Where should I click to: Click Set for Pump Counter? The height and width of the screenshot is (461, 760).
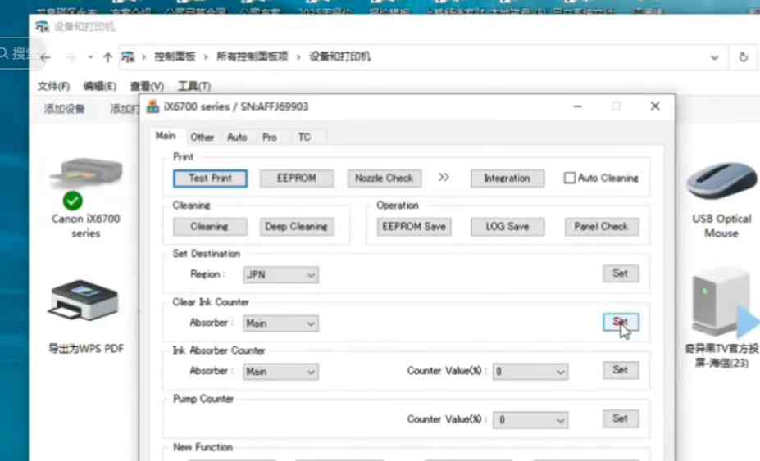[x=621, y=419]
